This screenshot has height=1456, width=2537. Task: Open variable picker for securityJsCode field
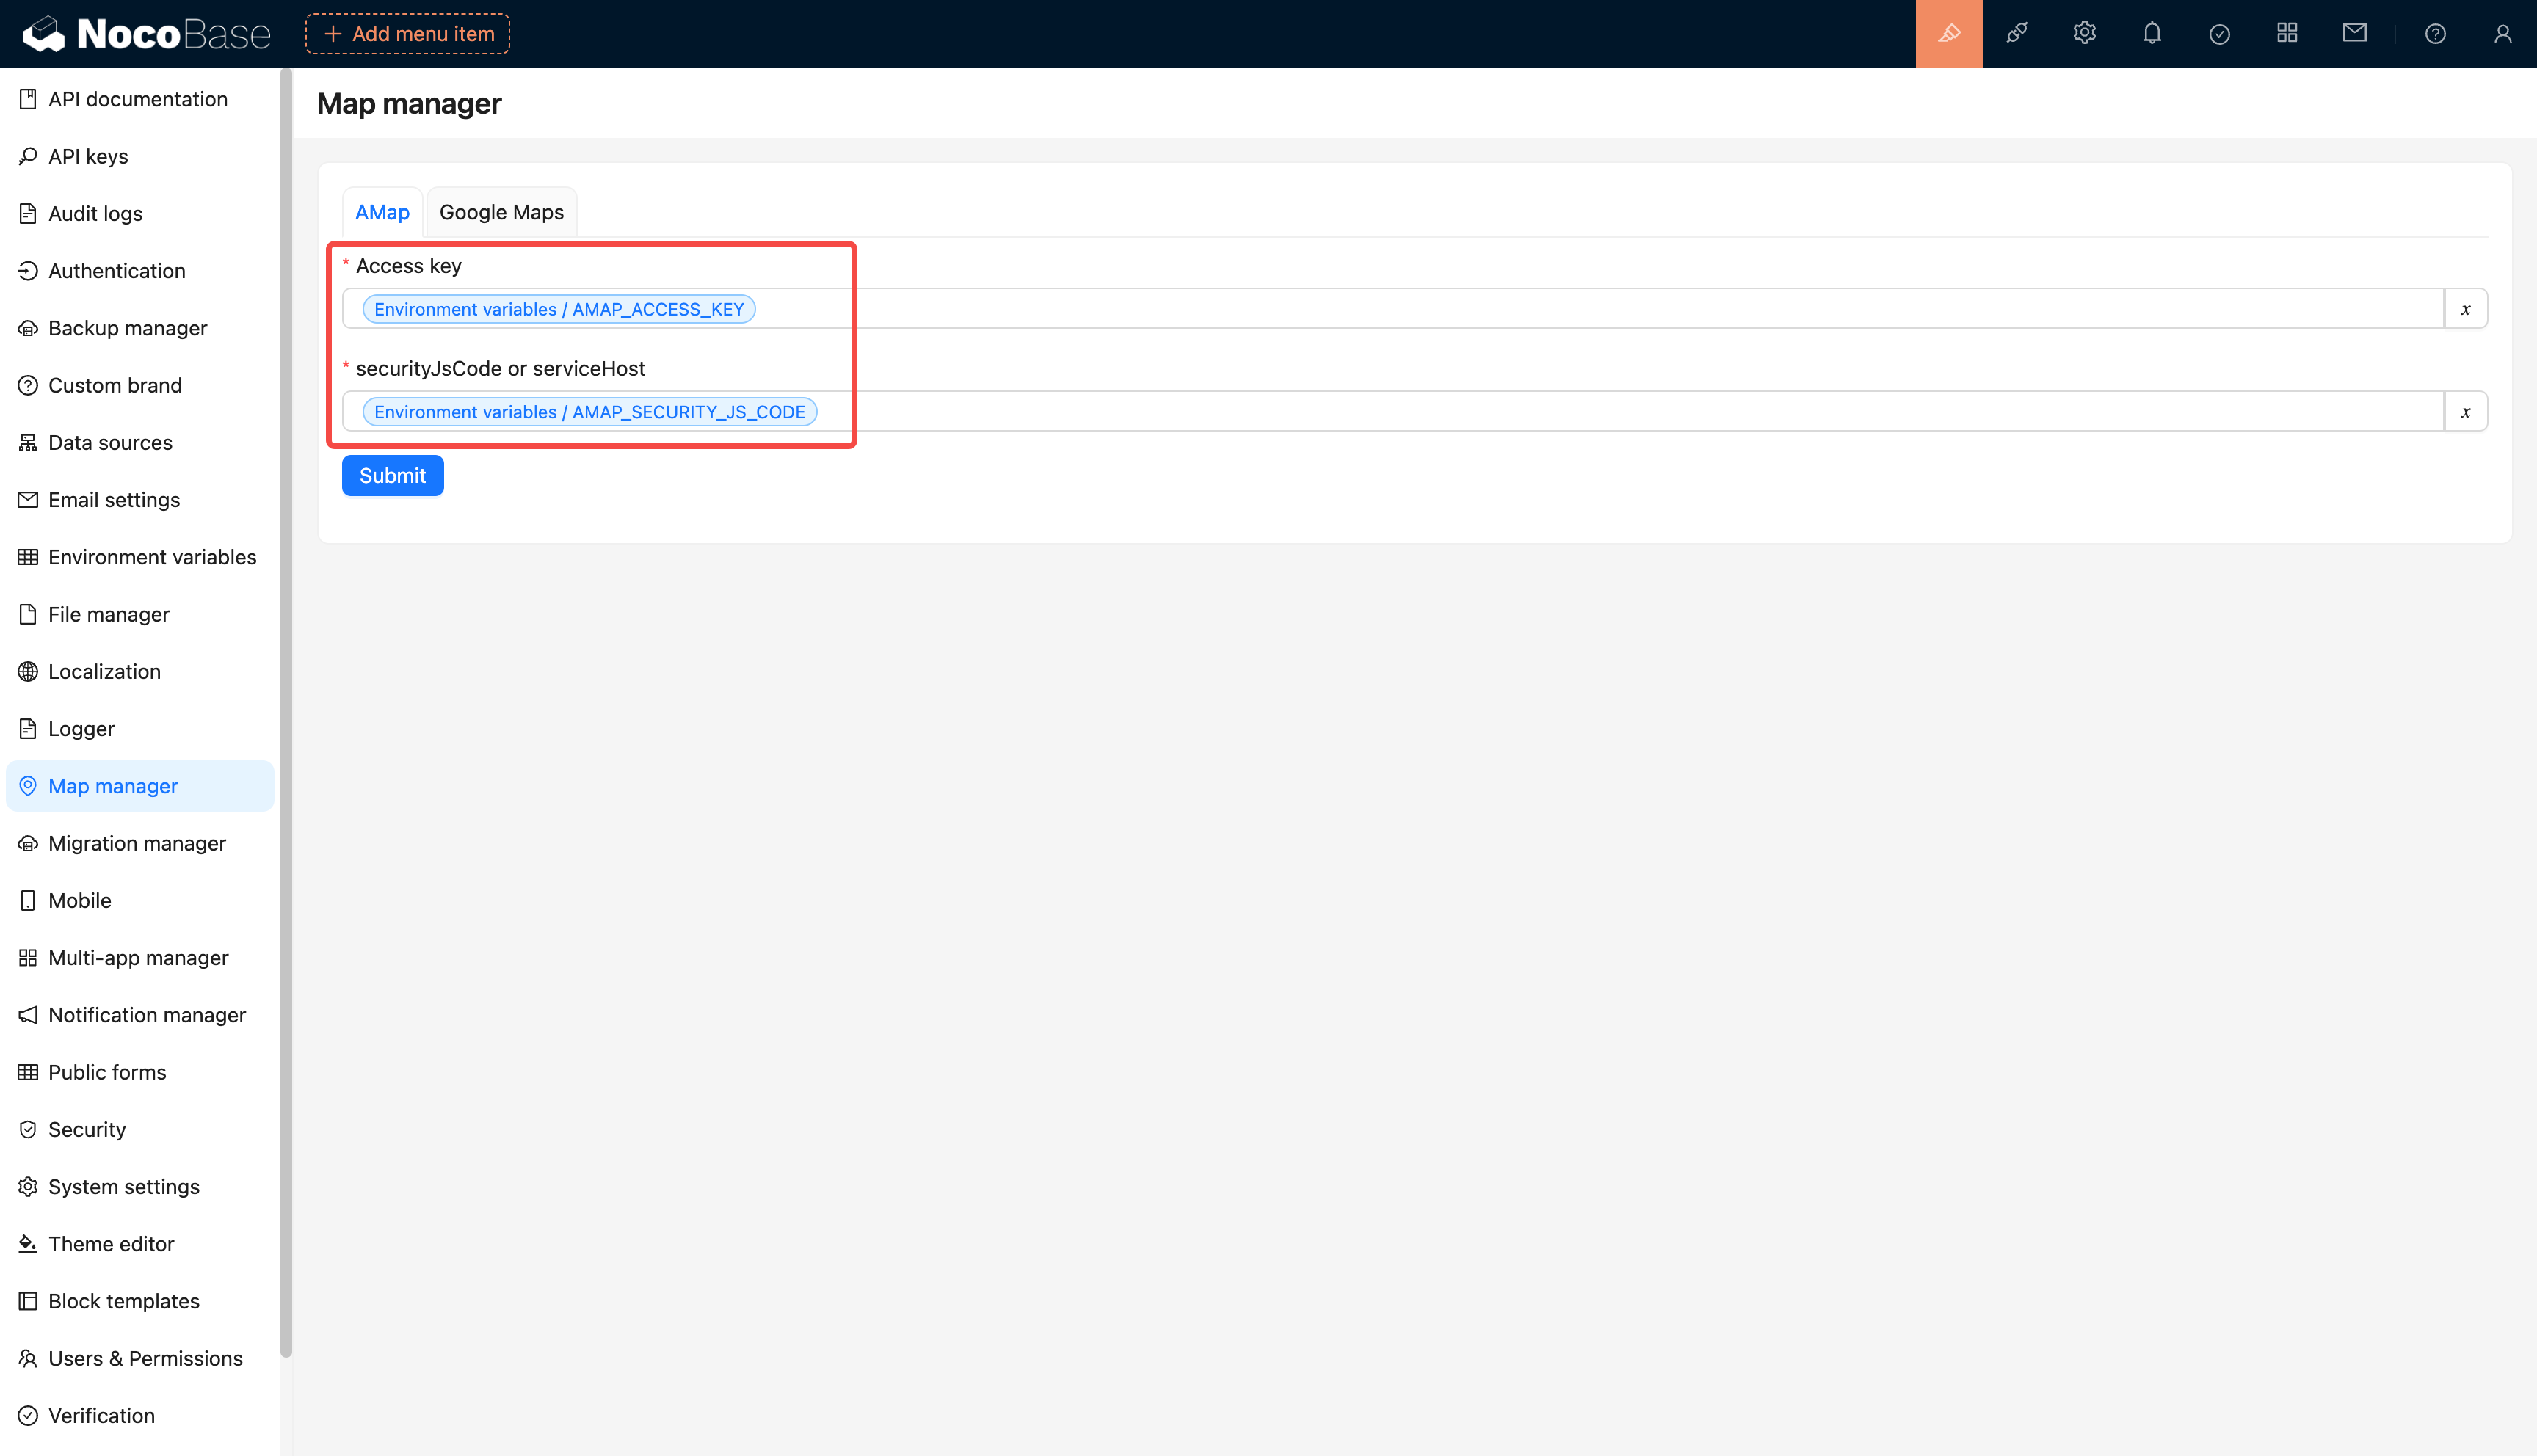pos(2465,412)
